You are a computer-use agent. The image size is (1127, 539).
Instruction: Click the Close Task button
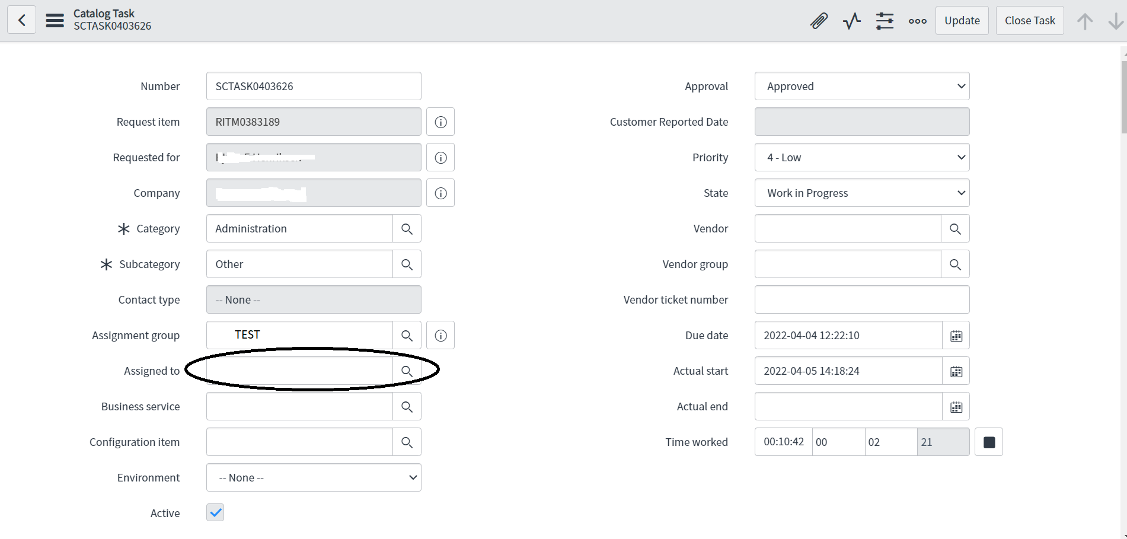[1030, 20]
